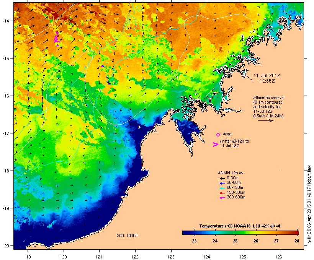Click the 0.5m/s velocity scale arrow
The width and height of the screenshot is (314, 260).
(x=265, y=120)
